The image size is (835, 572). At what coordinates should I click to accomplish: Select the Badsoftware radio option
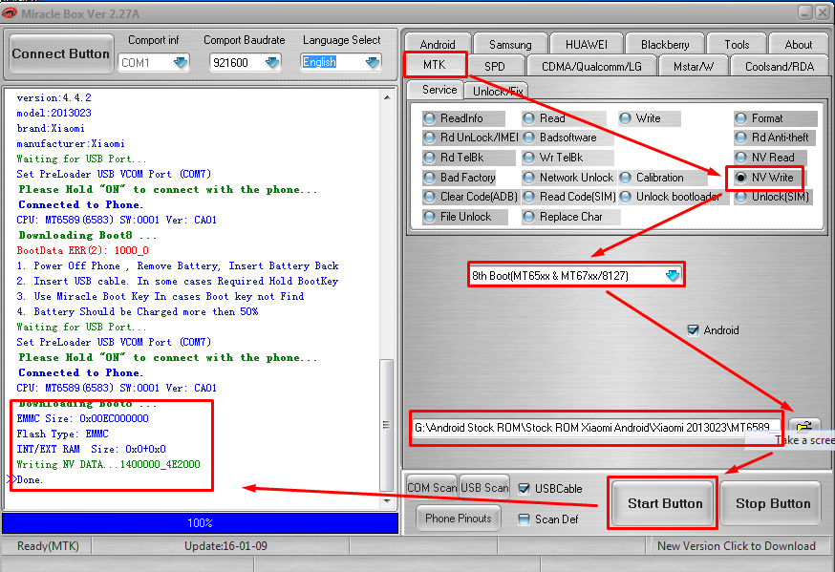(528, 138)
